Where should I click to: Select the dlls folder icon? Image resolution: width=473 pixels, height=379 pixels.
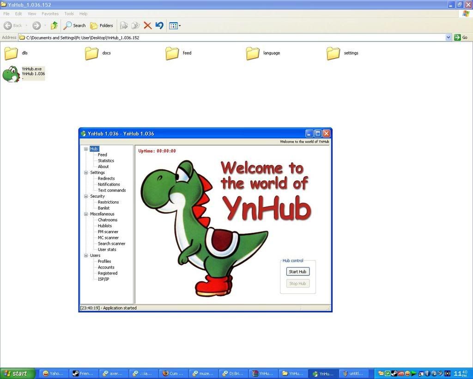click(x=11, y=53)
